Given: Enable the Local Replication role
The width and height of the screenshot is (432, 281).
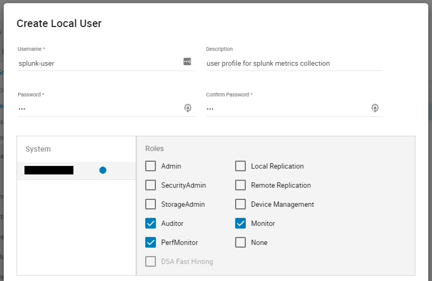Looking at the screenshot, I should click(240, 166).
